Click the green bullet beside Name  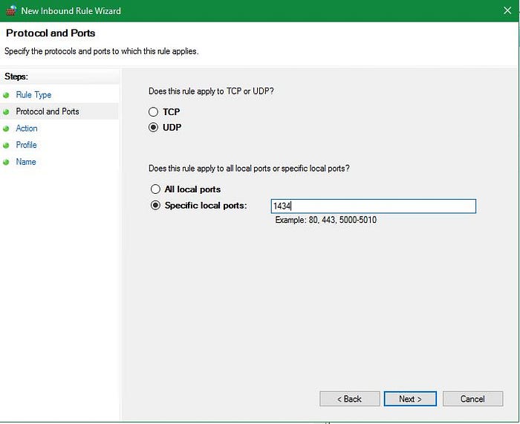[6, 162]
